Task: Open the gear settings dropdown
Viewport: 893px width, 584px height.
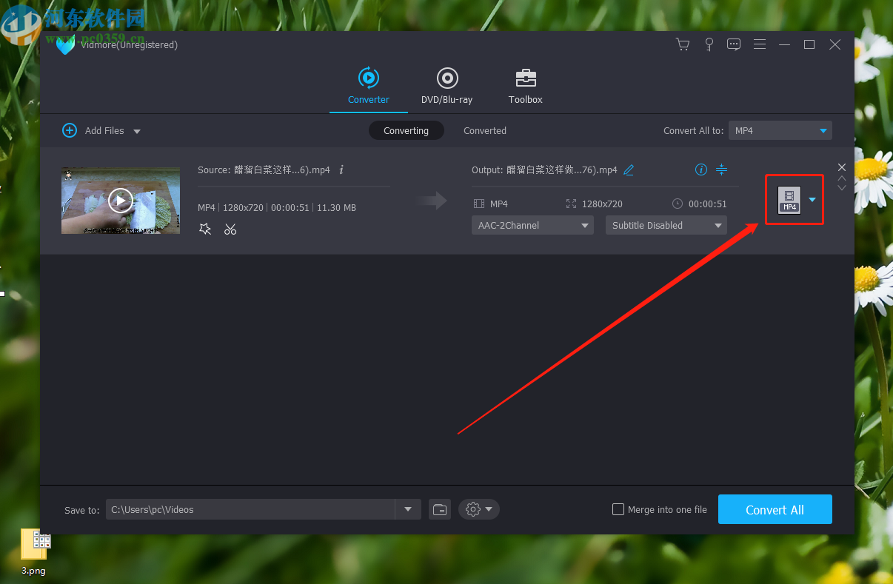Action: (x=479, y=509)
